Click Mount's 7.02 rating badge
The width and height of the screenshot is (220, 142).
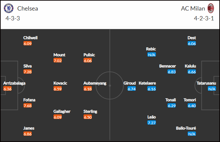pos(58,60)
